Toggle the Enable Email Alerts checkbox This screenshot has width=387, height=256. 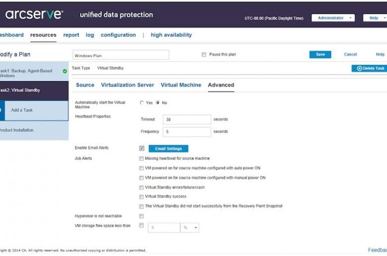click(x=142, y=148)
